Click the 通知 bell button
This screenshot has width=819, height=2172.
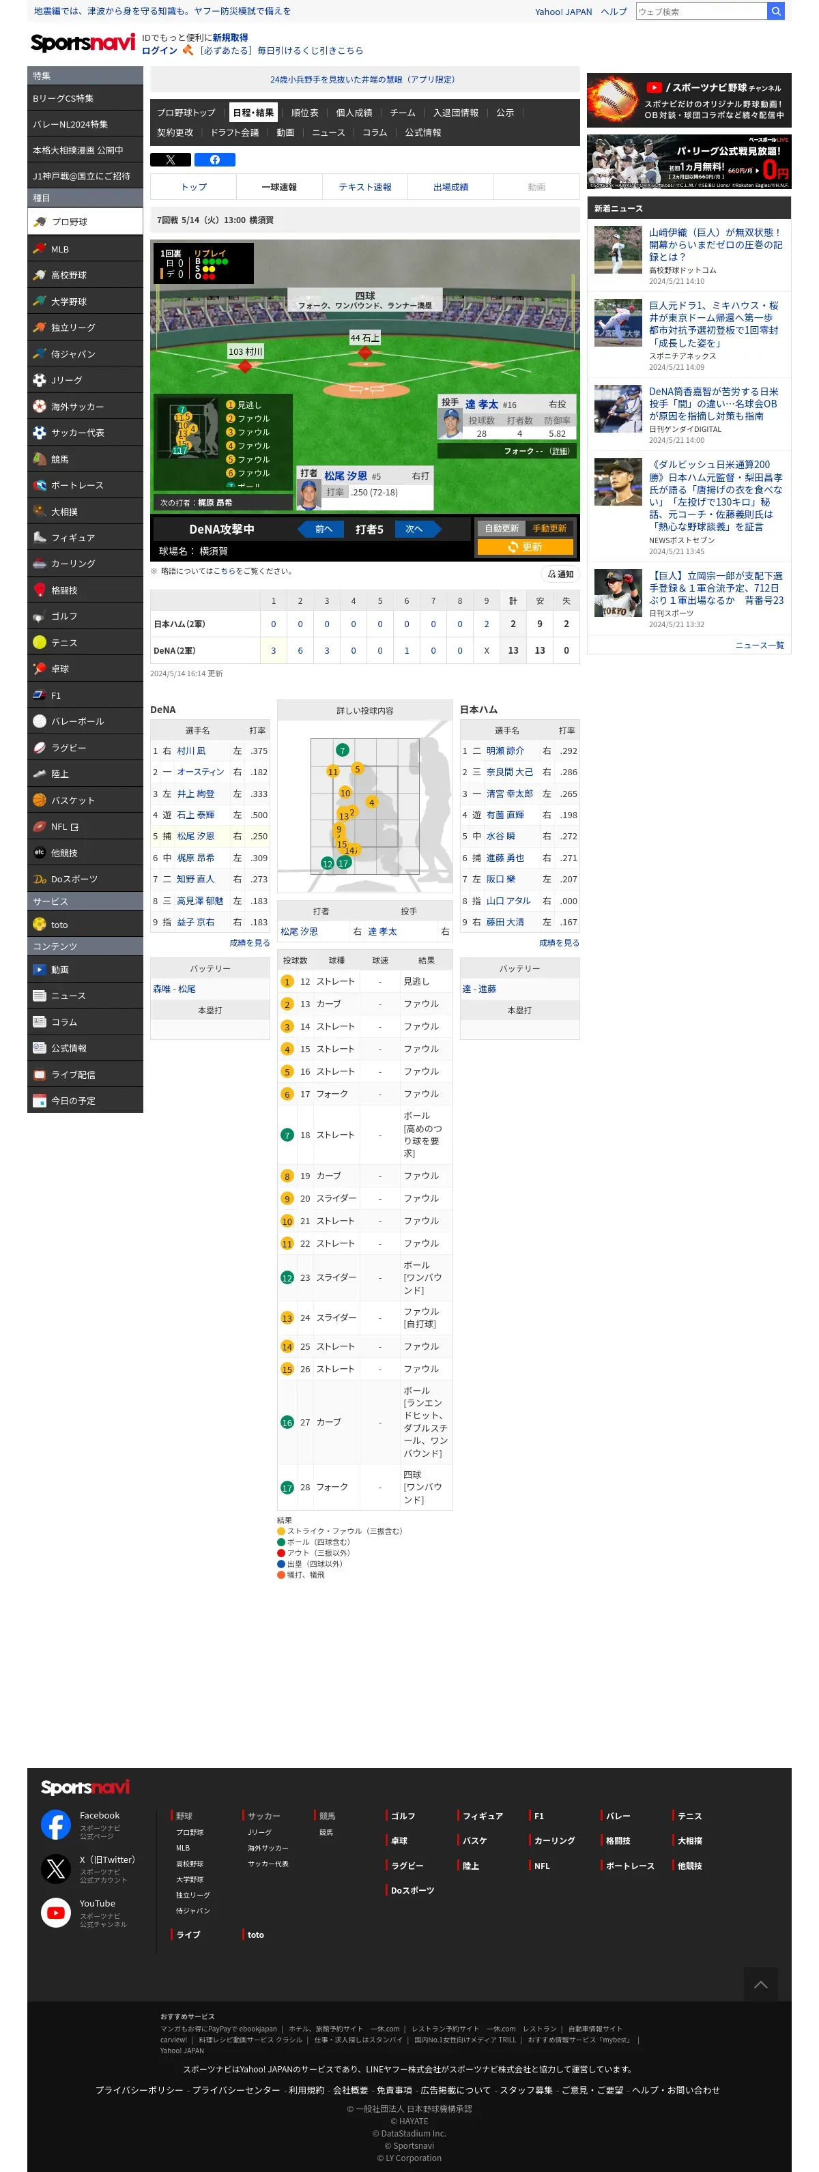pos(559,573)
